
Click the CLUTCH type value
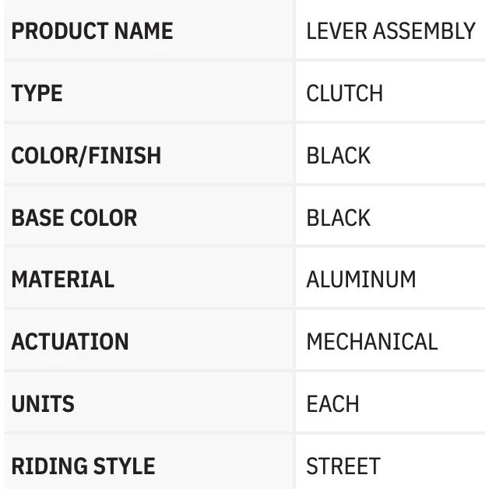(344, 93)
